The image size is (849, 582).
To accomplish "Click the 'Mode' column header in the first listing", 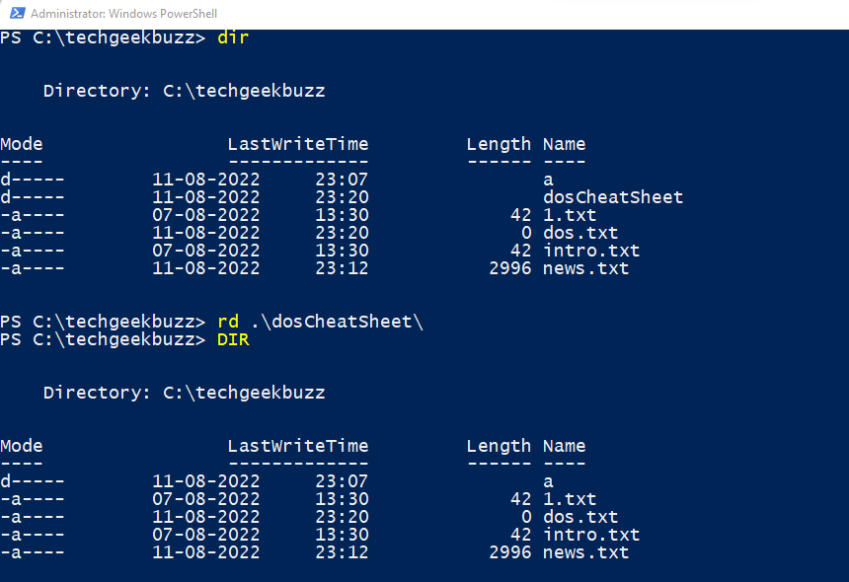I will coord(22,144).
